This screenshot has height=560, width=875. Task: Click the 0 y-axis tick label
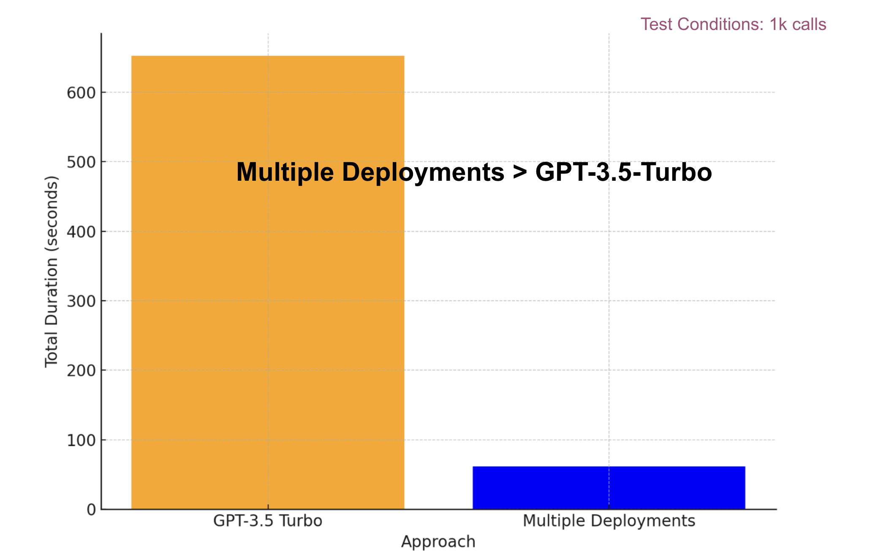[x=91, y=510]
